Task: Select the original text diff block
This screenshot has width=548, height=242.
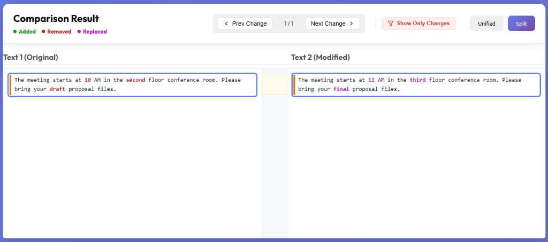Action: (133, 85)
